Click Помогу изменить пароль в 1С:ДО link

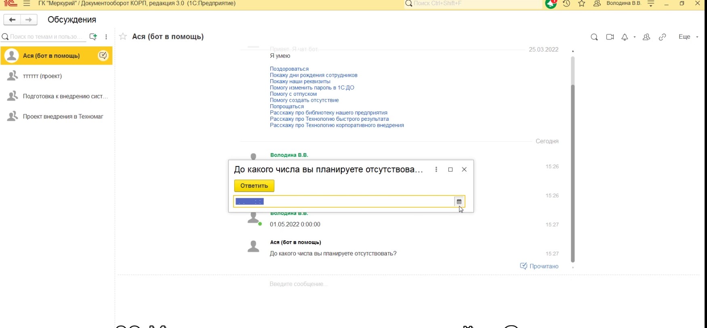(312, 88)
